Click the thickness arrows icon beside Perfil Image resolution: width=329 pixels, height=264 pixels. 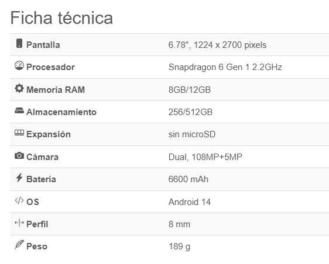click(19, 223)
